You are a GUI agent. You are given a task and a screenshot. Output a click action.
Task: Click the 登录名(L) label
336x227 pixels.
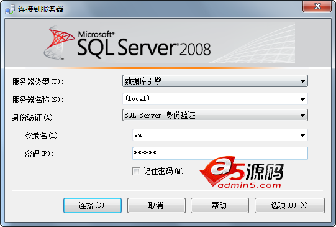(x=43, y=136)
